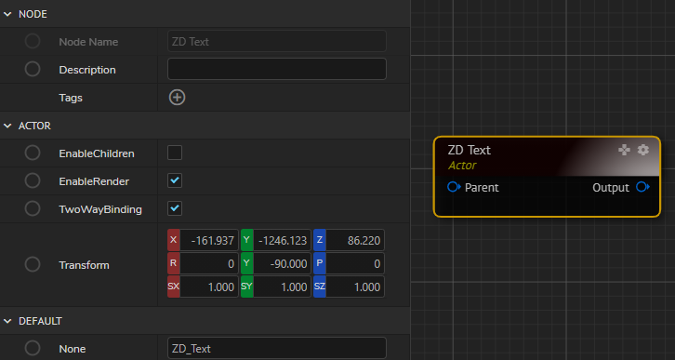Enable the EnableChildren checkbox
The image size is (675, 360).
tap(175, 153)
